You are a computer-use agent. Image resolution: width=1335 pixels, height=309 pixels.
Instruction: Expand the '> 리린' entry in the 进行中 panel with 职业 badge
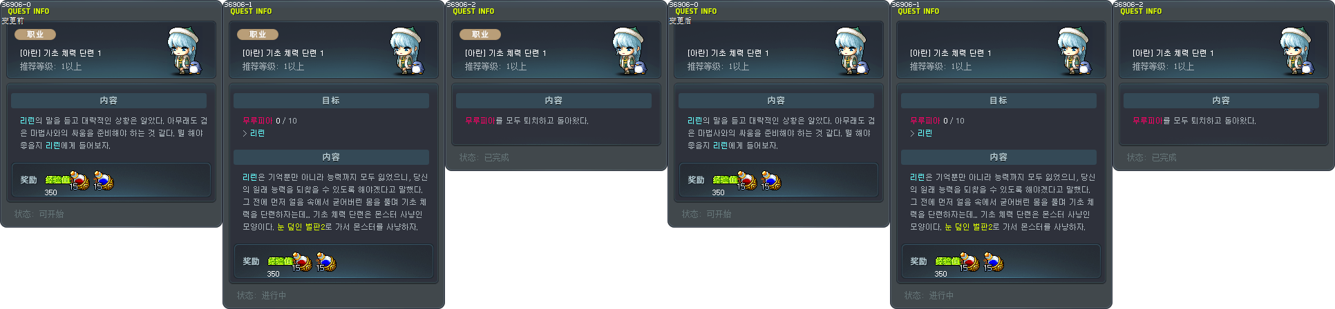click(254, 133)
